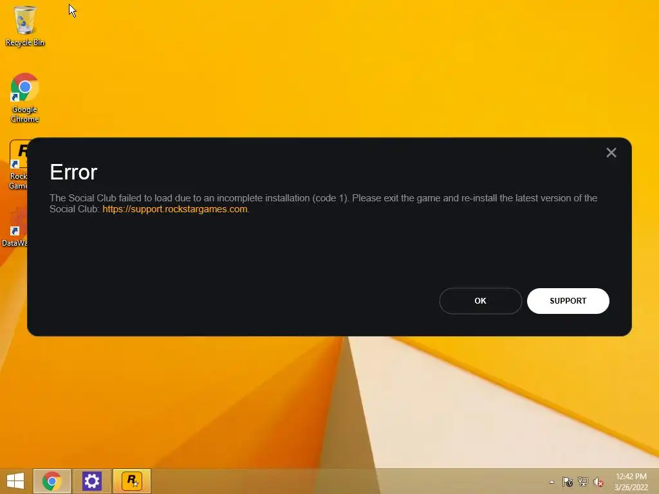Click the OK button in Error dialog

pos(480,301)
